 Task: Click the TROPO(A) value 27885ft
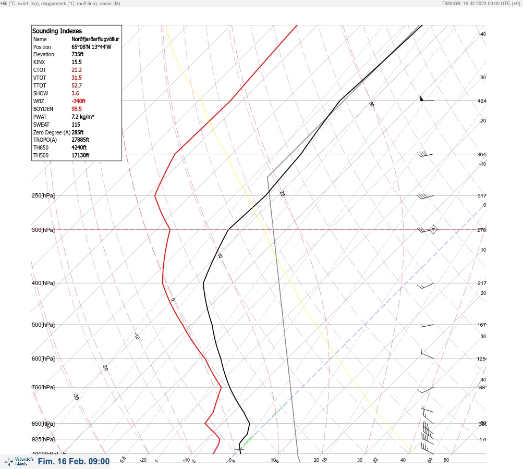[80, 140]
